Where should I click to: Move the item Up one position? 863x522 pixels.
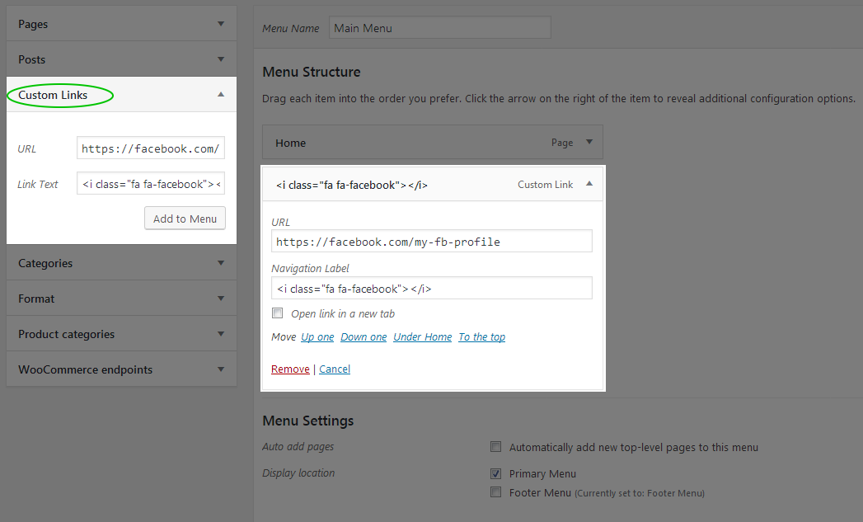(x=317, y=336)
